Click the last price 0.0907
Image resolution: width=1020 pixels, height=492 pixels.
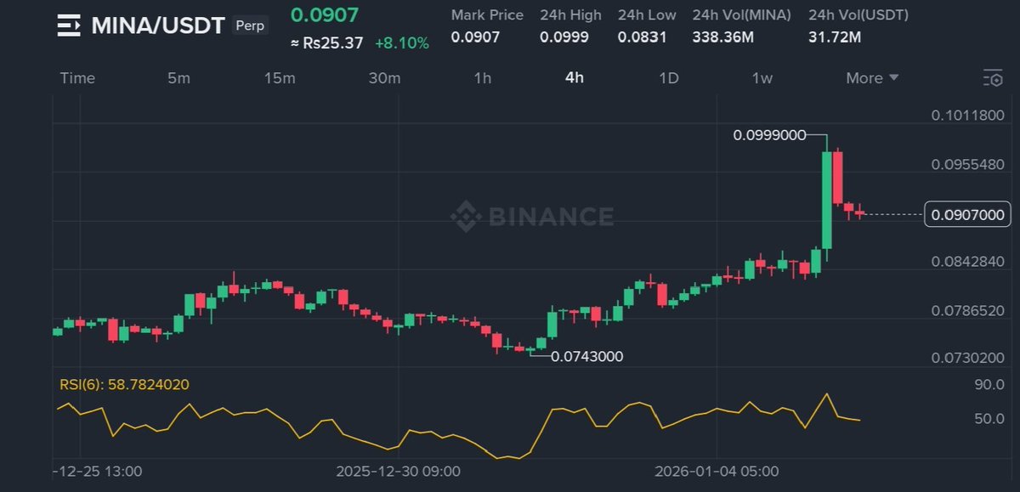click(x=325, y=14)
